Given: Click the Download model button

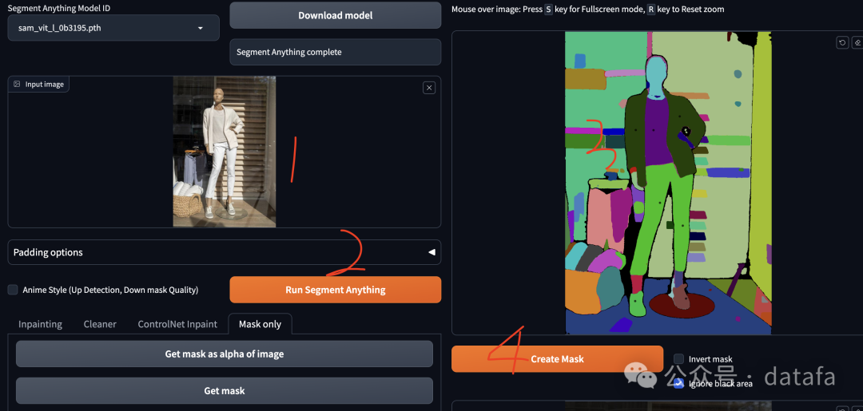Looking at the screenshot, I should click(335, 15).
